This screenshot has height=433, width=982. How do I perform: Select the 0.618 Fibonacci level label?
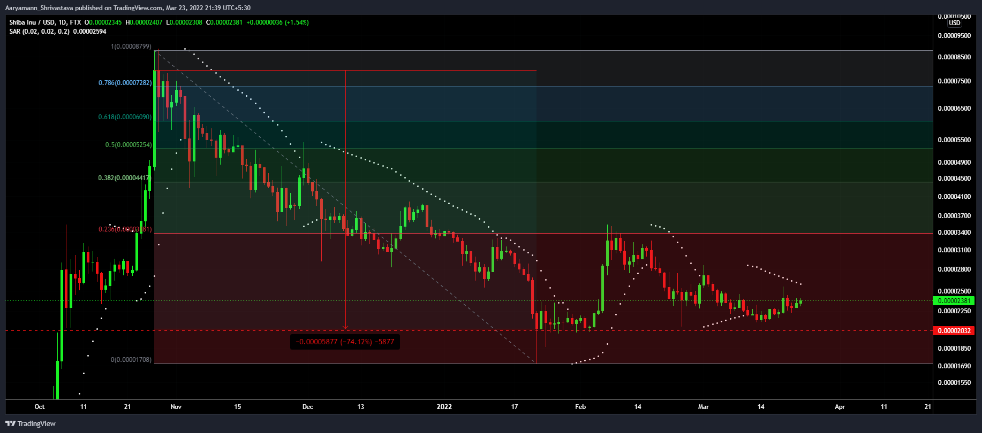pos(125,117)
